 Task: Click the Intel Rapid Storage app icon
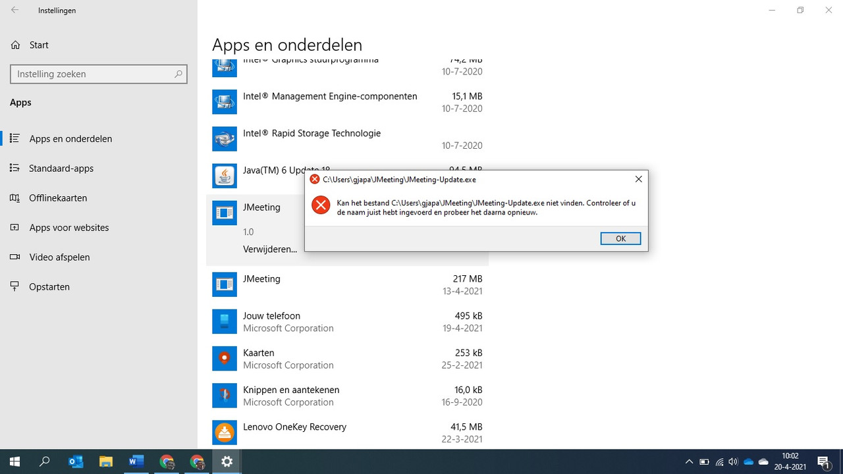pos(225,139)
